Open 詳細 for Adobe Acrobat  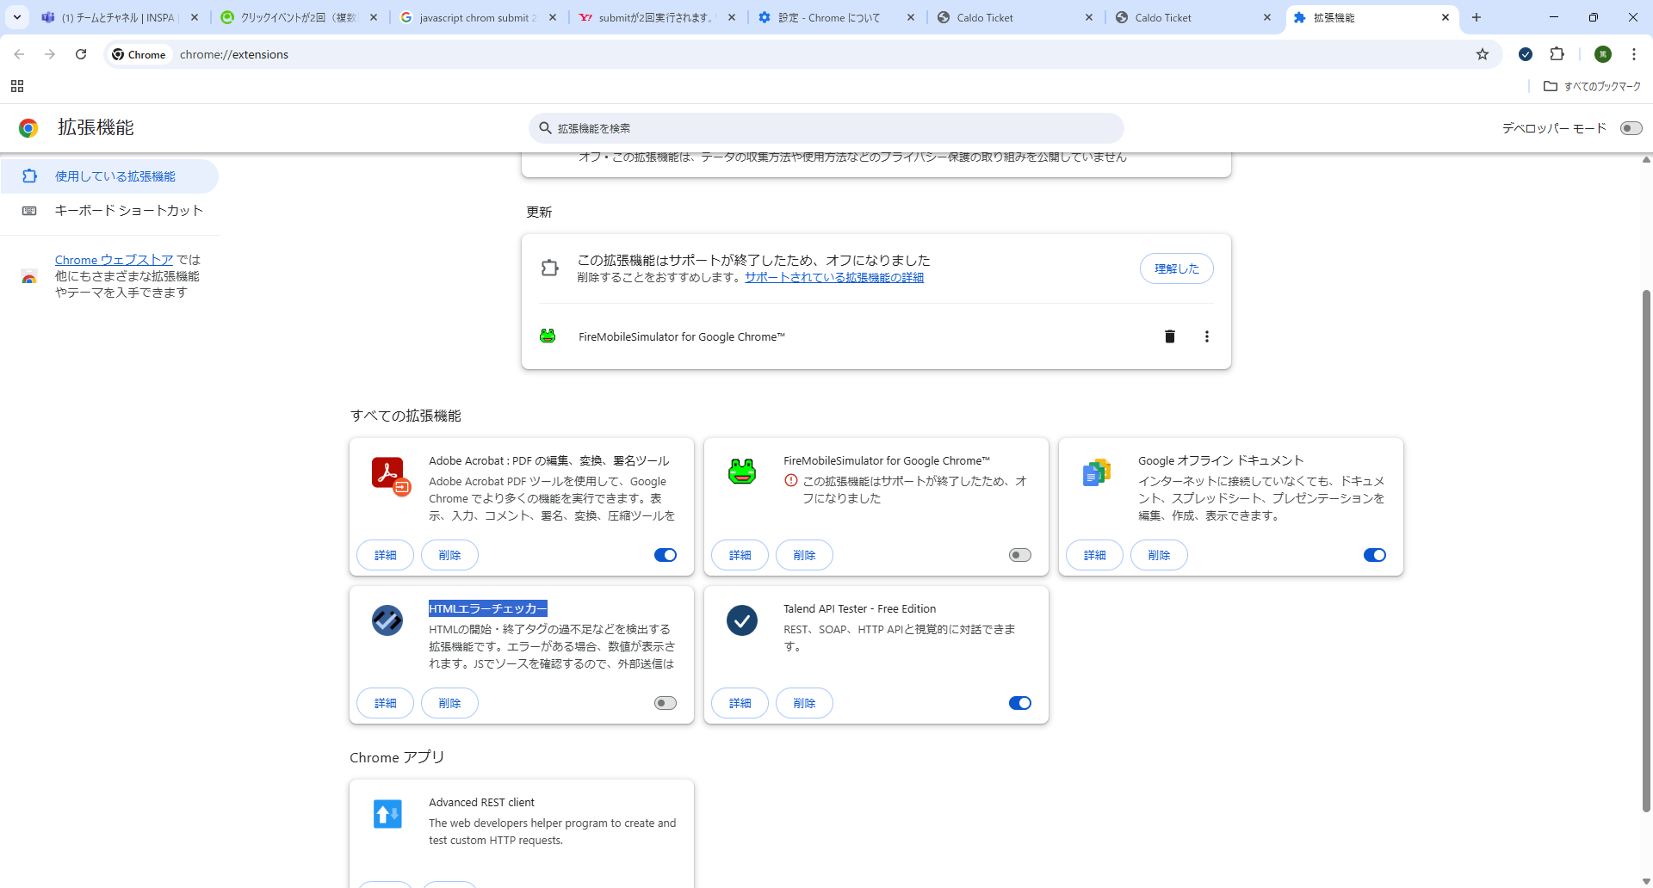[385, 555]
